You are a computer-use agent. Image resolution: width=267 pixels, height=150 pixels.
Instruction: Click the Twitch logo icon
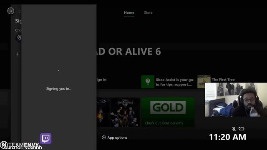point(46,138)
